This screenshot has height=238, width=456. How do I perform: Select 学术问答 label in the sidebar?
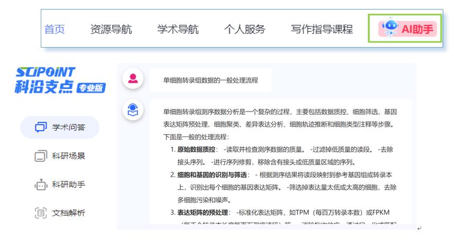pos(69,127)
